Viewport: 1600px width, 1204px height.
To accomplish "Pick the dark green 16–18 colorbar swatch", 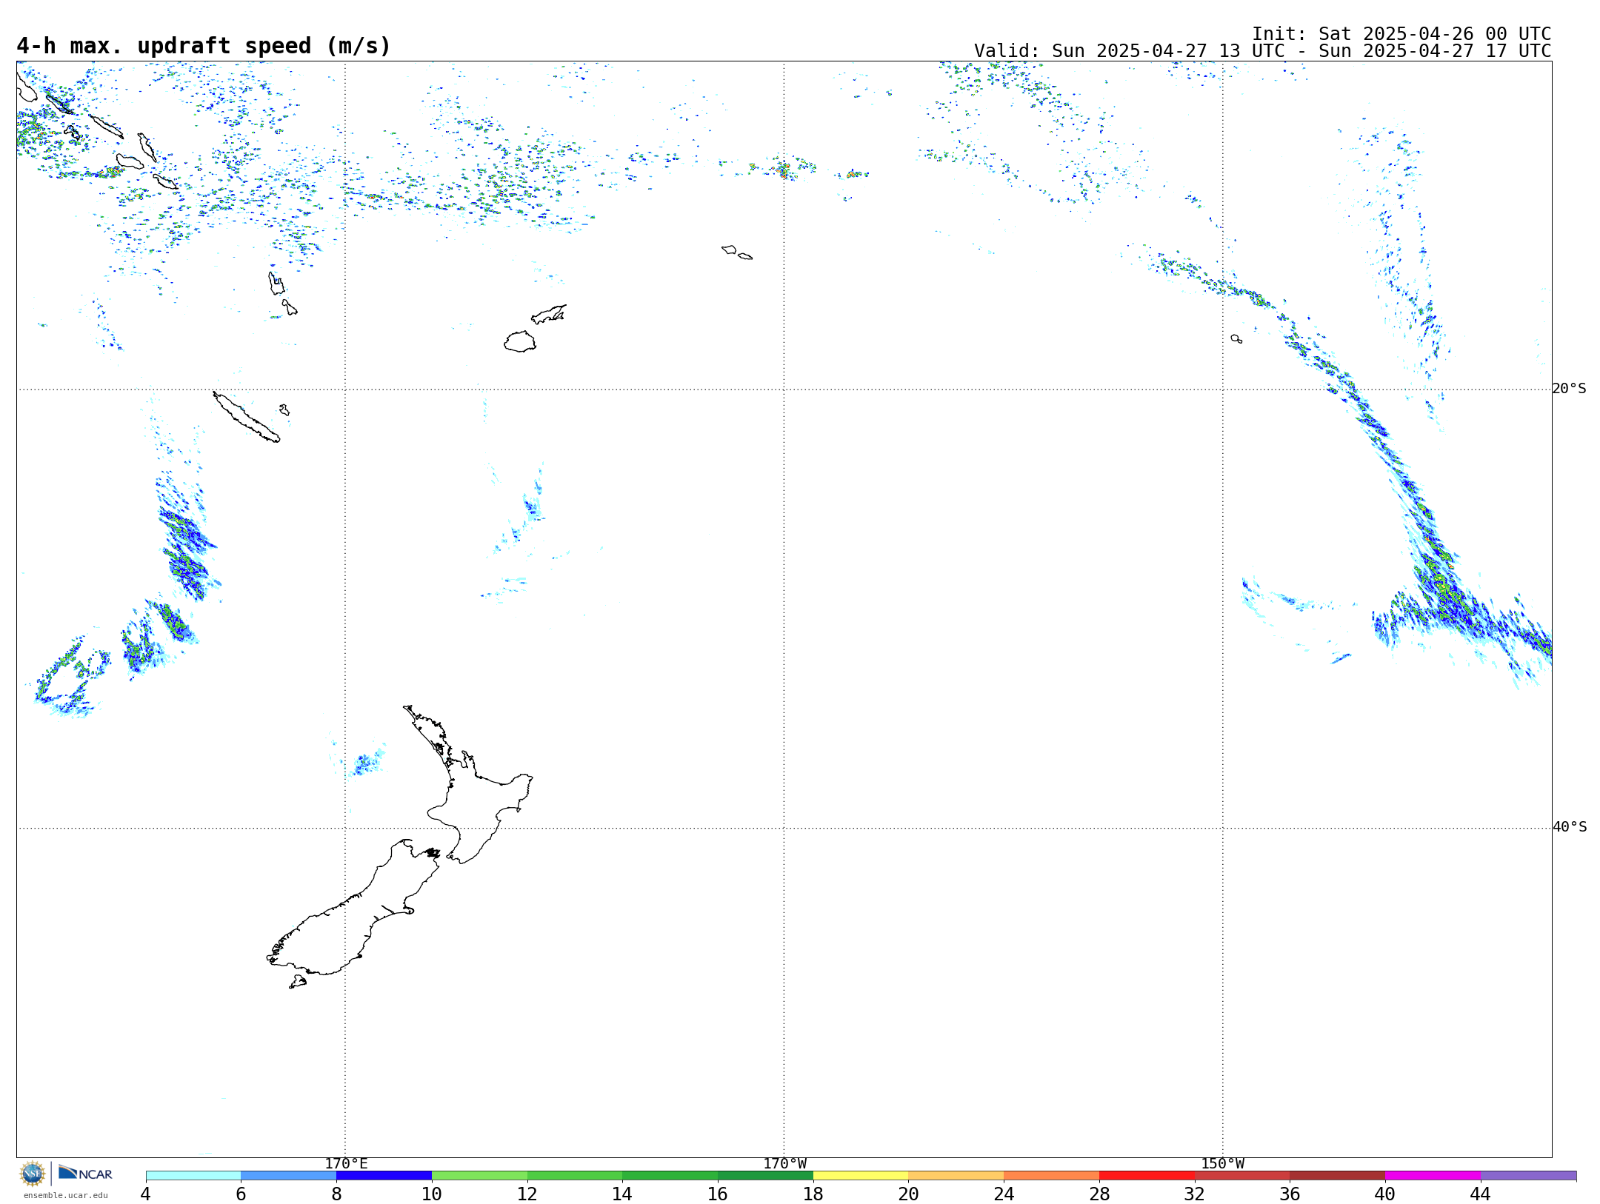I will coord(766,1176).
